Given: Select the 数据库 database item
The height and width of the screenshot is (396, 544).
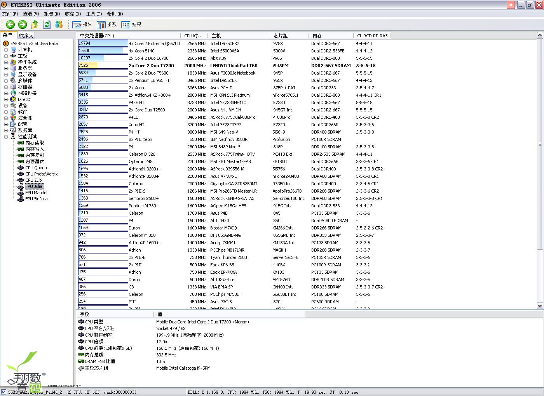Looking at the screenshot, I should pyautogui.click(x=25, y=130).
